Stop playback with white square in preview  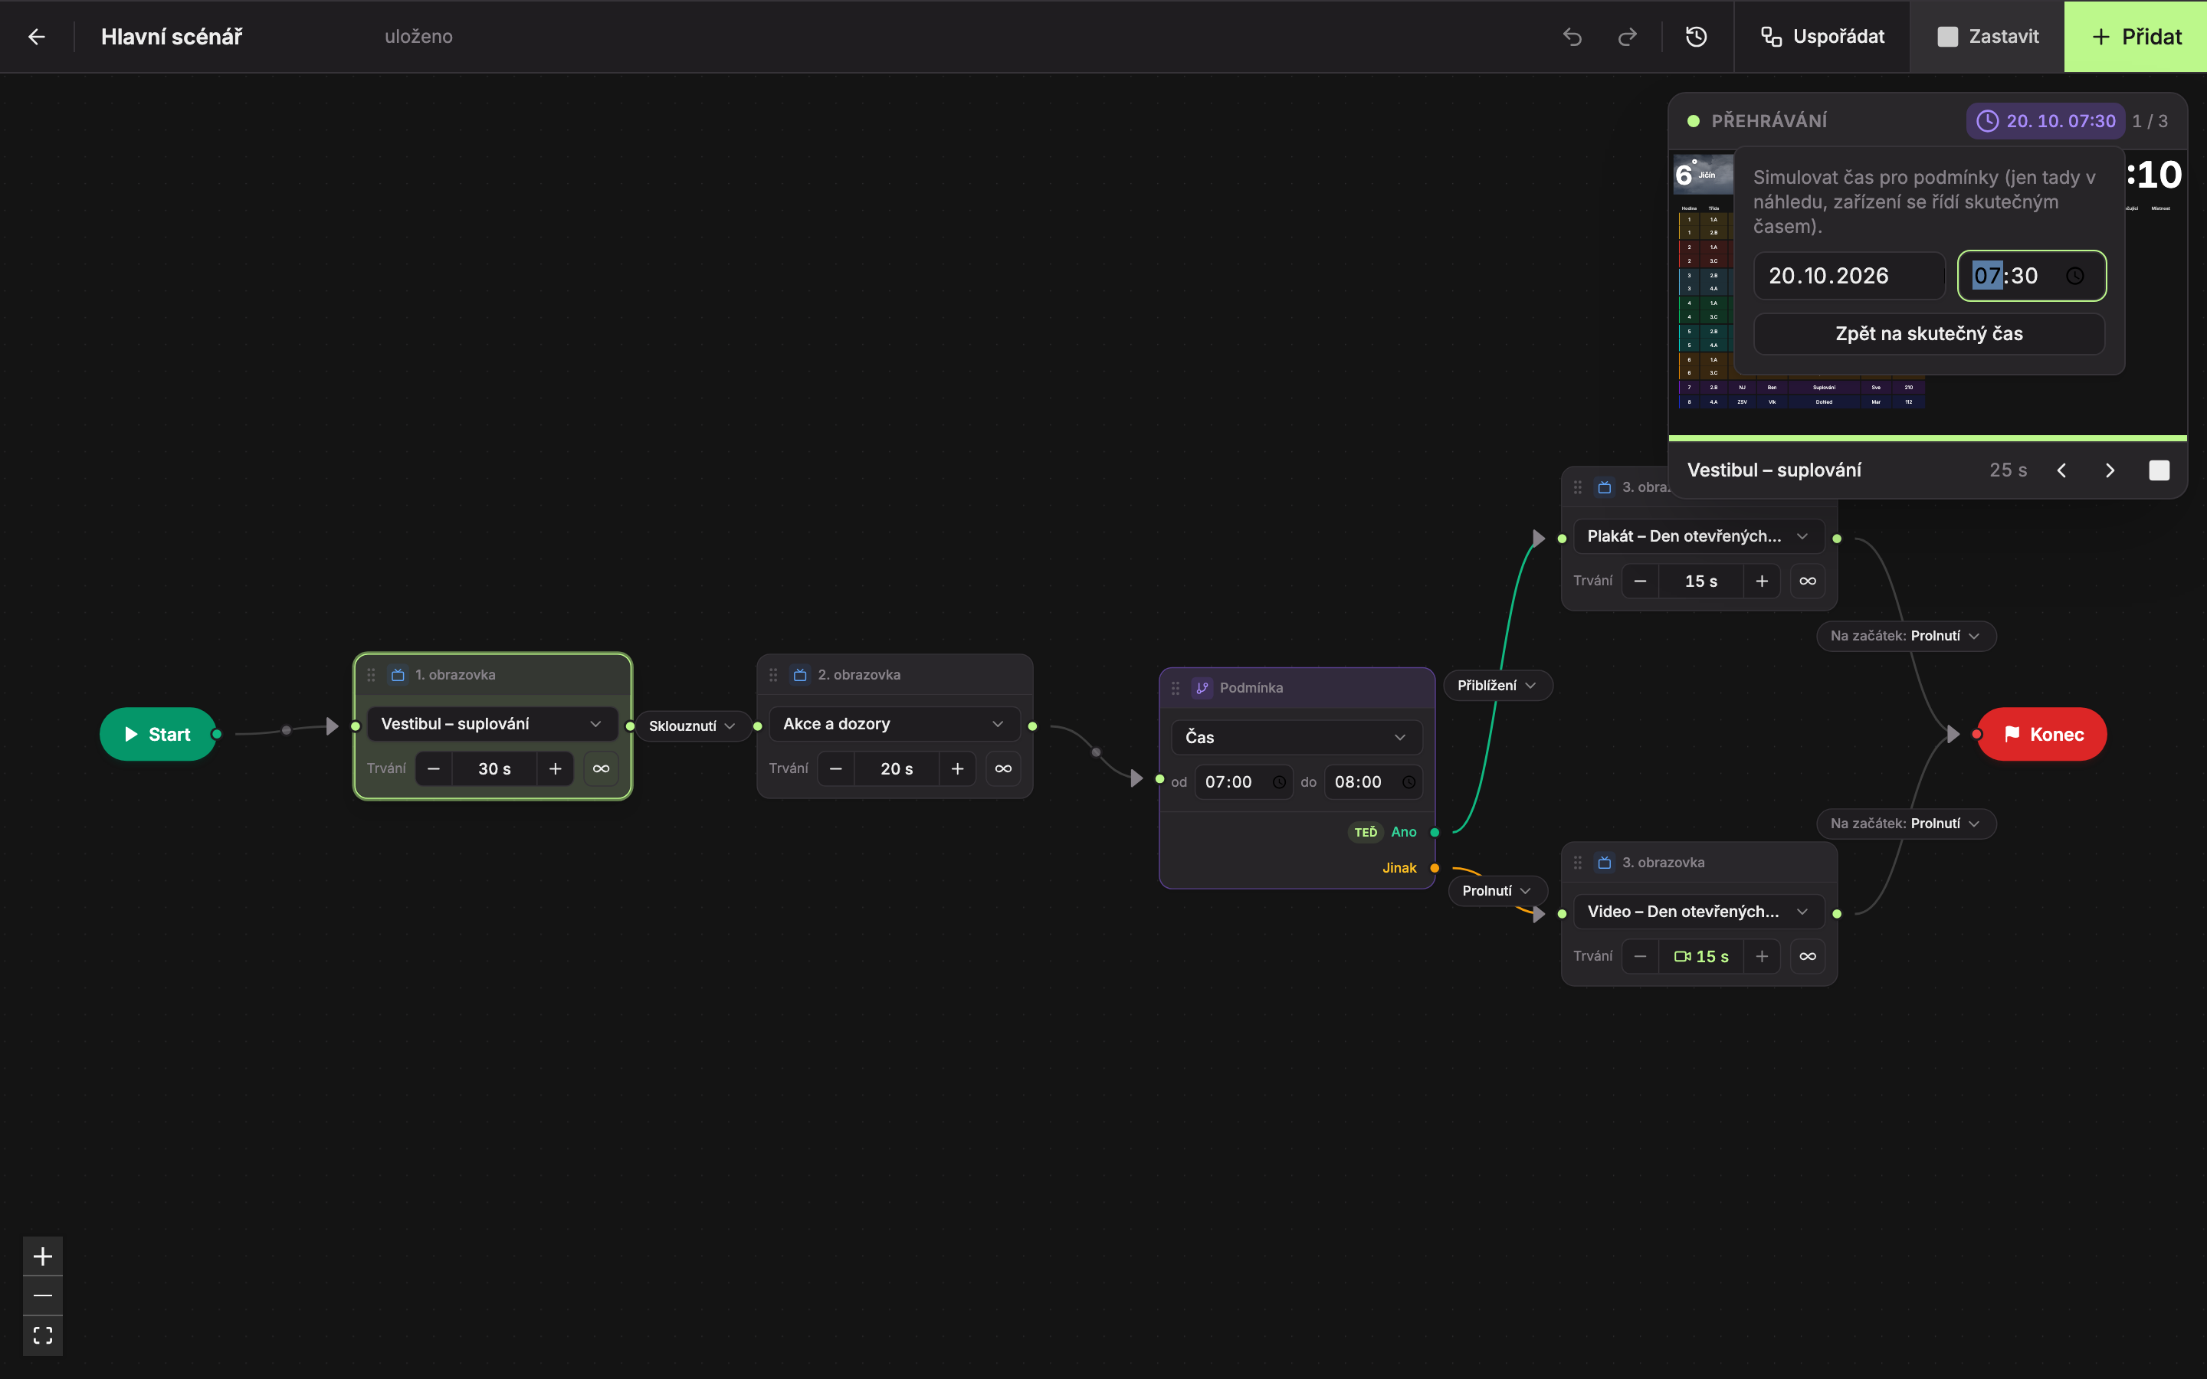pos(2159,470)
